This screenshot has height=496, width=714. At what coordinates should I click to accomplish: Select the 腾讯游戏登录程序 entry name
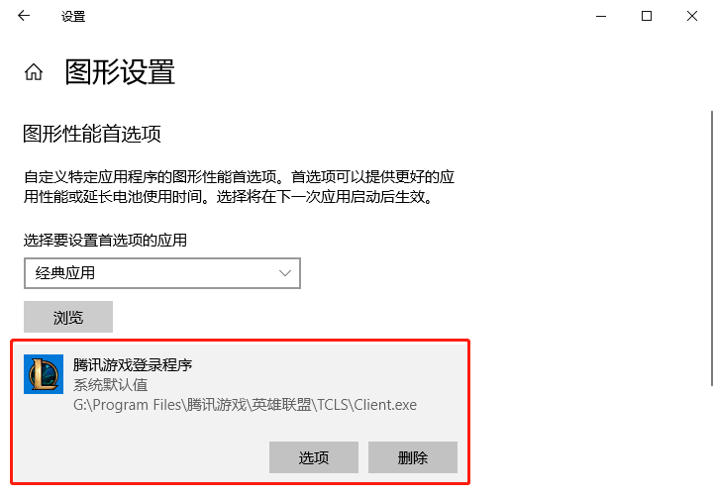(x=133, y=364)
